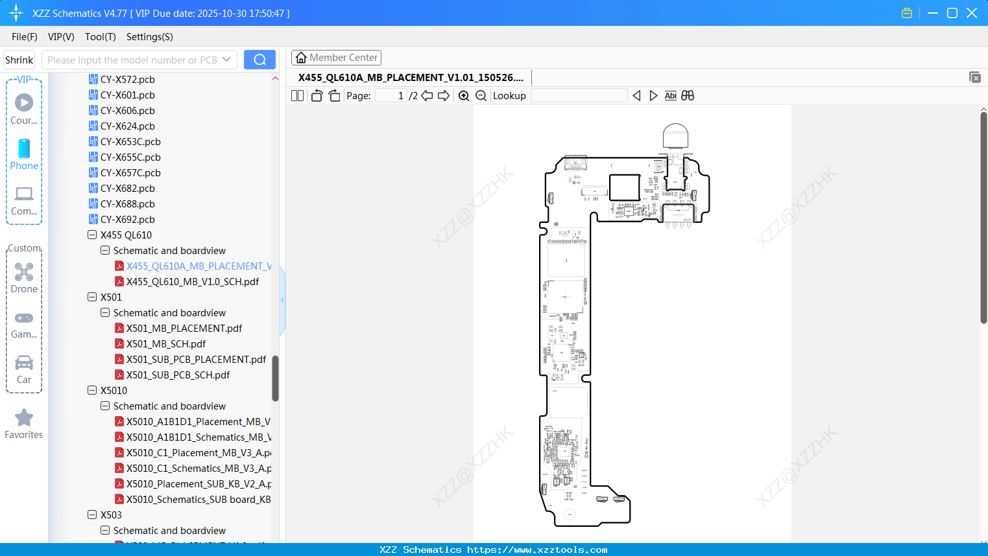Collapse the X5010 tree node

pyautogui.click(x=92, y=390)
